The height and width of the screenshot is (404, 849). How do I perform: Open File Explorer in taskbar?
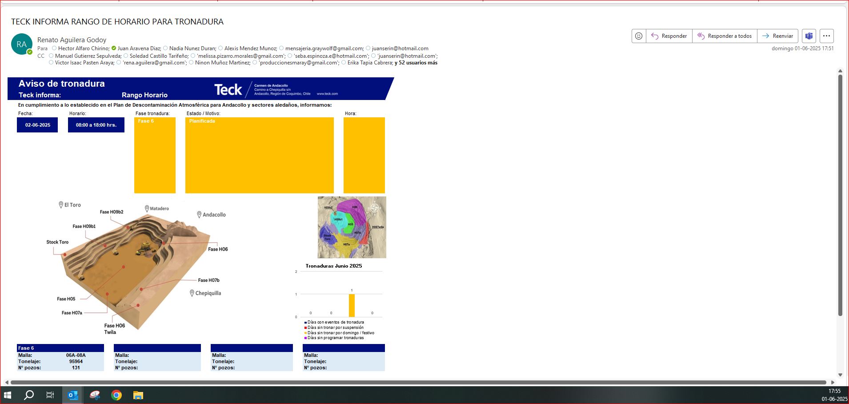coord(138,395)
